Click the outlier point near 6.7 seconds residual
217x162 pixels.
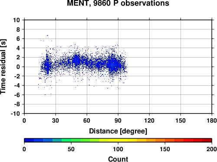47,36
